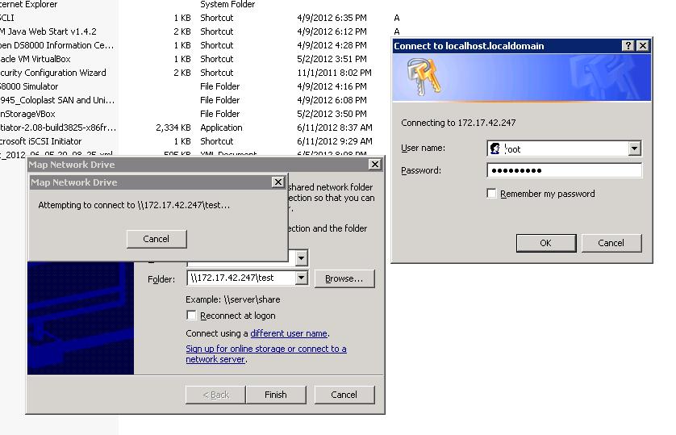Open the Drive letter dropdown arrow
Image resolution: width=676 pixels, height=435 pixels.
coord(301,258)
